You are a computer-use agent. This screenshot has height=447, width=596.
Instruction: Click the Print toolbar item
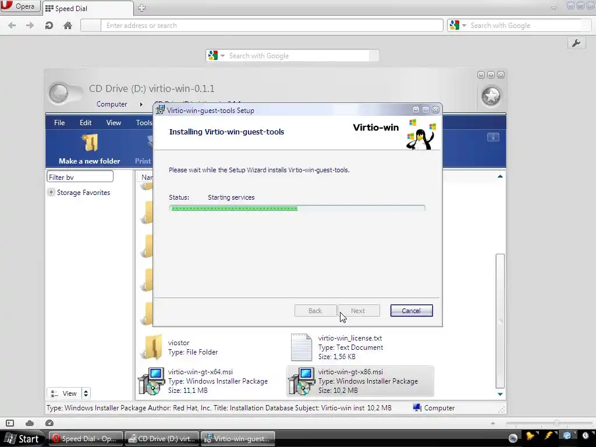pyautogui.click(x=143, y=161)
